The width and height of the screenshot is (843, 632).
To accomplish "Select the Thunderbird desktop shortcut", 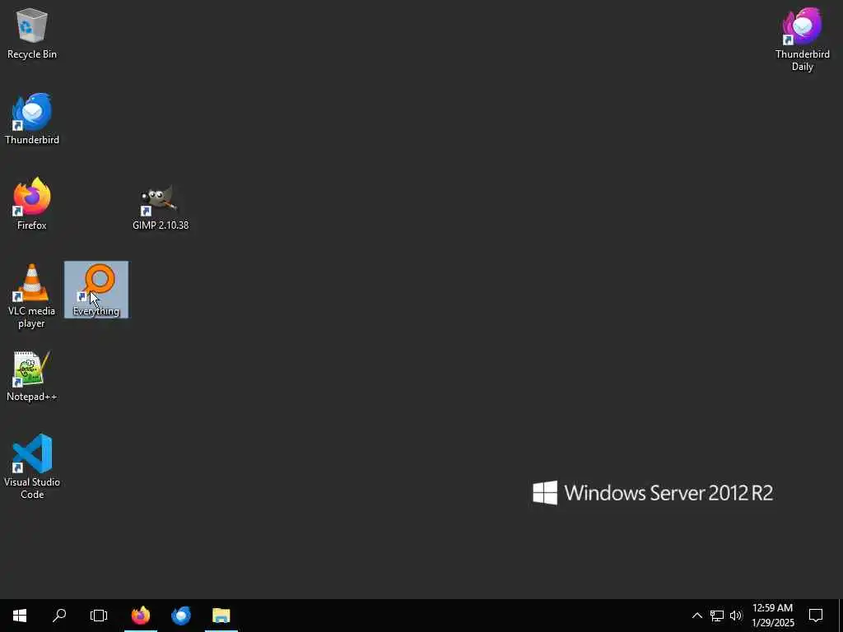I will pyautogui.click(x=32, y=118).
